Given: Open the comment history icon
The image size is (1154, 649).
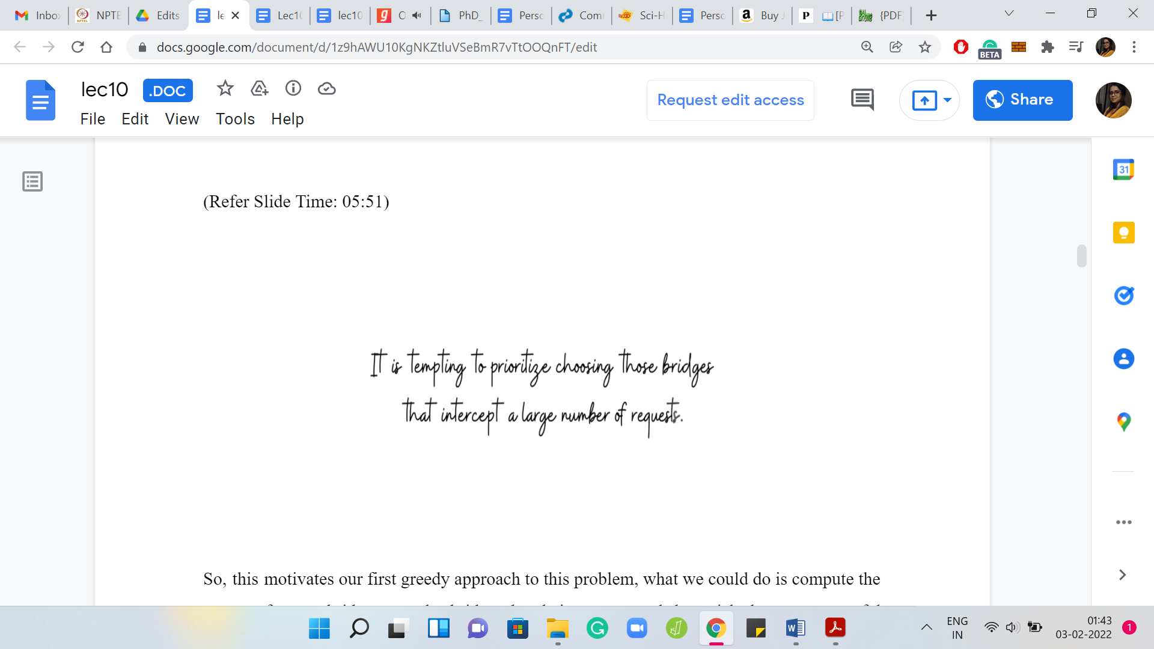Looking at the screenshot, I should coord(862,100).
